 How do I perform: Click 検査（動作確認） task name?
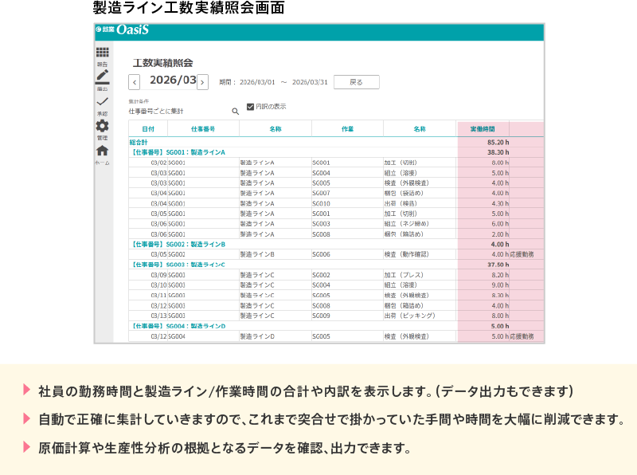406,254
